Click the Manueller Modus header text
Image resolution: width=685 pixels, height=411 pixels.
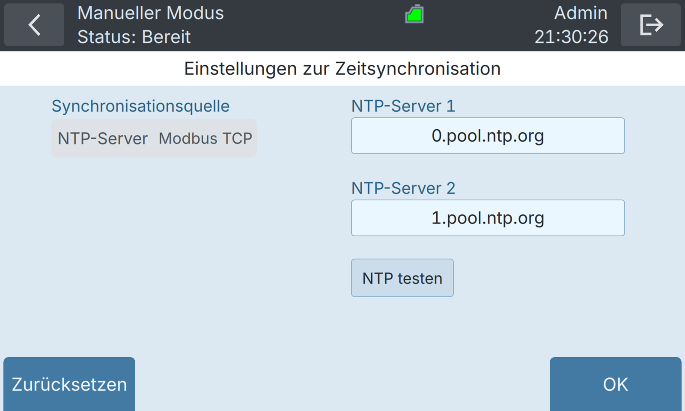[x=151, y=13]
